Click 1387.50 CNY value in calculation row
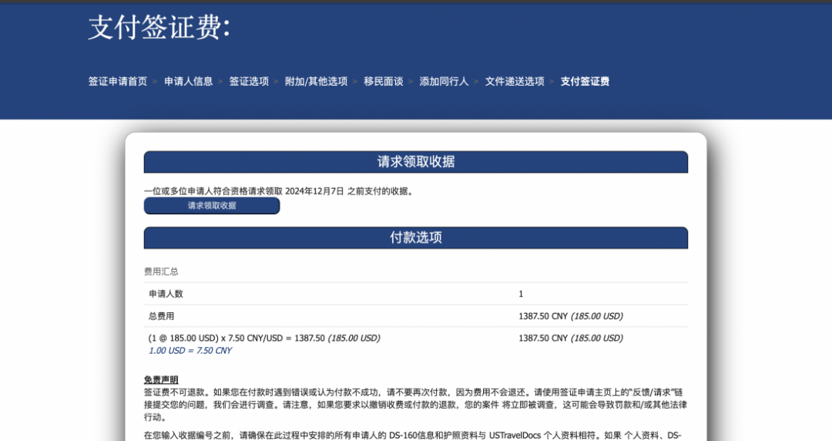This screenshot has height=441, width=832. click(570, 338)
